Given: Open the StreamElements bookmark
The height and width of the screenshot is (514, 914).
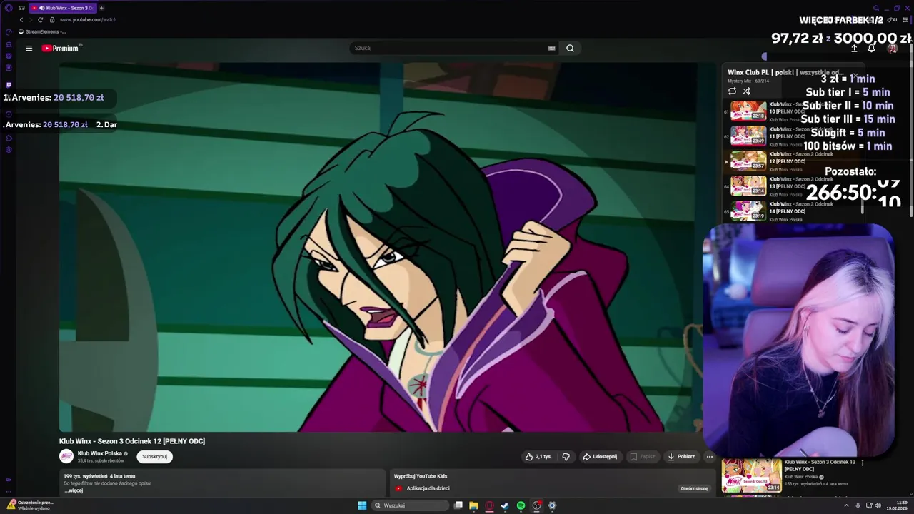Looking at the screenshot, I should coord(42,31).
